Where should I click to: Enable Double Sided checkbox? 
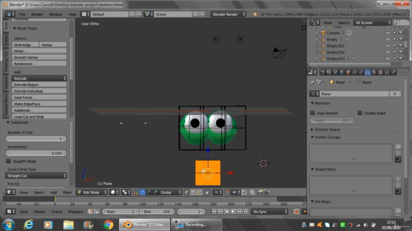[360, 113]
